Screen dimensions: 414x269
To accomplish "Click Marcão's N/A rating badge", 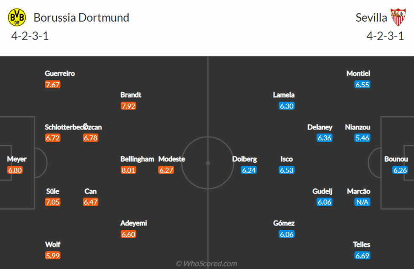I will (362, 202).
